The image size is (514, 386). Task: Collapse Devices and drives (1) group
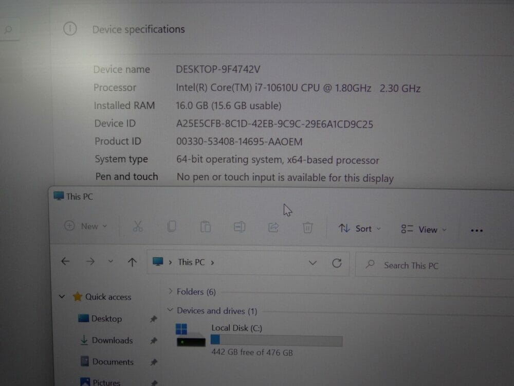click(170, 310)
